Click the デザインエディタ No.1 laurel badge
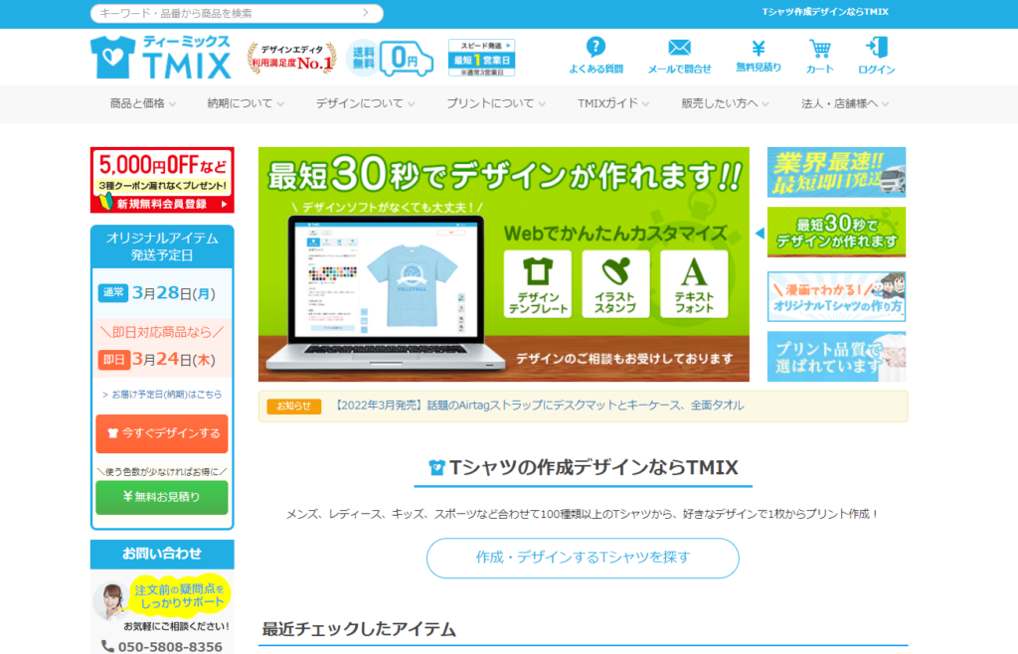 pyautogui.click(x=292, y=58)
